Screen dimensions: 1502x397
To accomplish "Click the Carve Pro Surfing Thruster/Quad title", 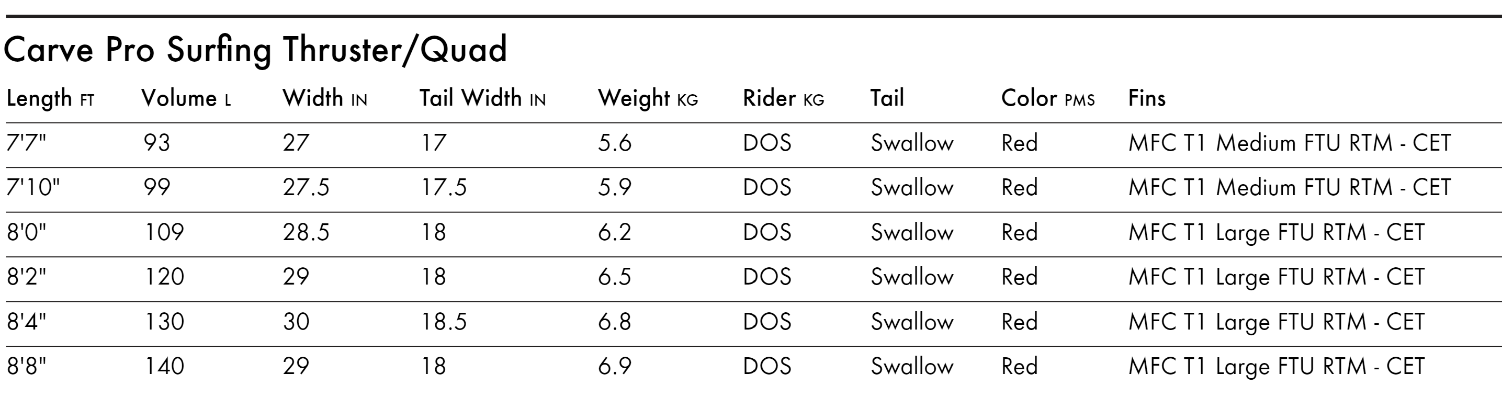I will (255, 51).
